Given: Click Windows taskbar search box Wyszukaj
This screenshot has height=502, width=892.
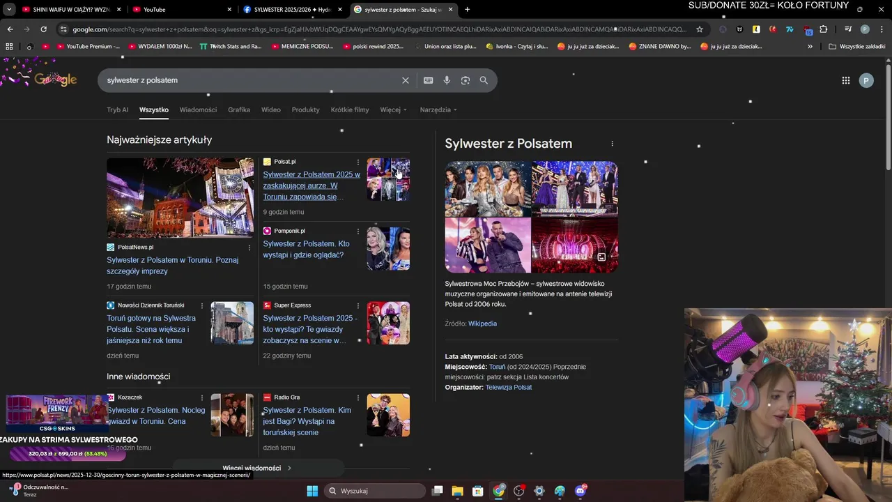Looking at the screenshot, I should 375,491.
